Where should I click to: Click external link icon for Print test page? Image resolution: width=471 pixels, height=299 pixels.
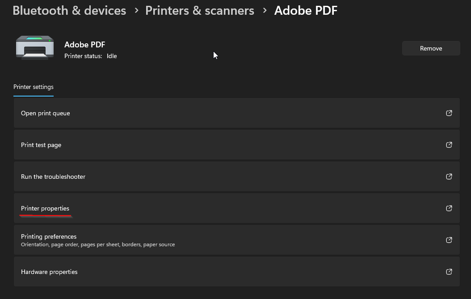click(x=449, y=145)
